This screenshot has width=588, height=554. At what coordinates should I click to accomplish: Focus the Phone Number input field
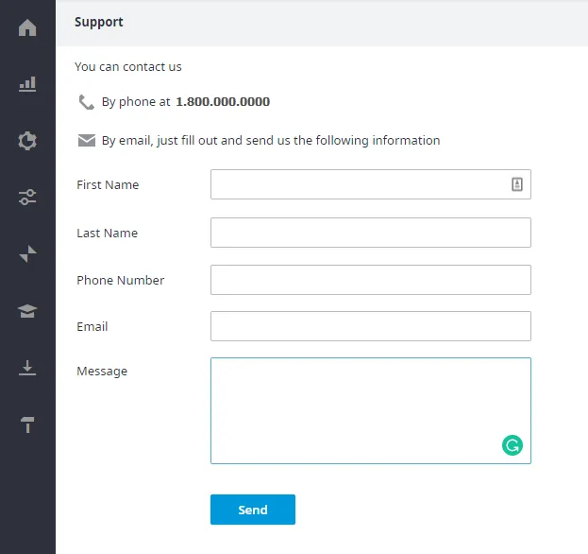[x=371, y=280]
